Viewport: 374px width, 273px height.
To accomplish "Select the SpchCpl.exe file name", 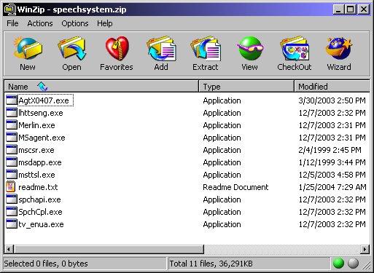I will coord(40,212).
